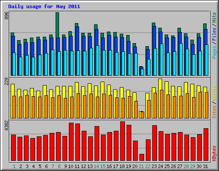Click day 23 on the x-axis
Viewport: 219px width, 171px height.
(x=154, y=166)
